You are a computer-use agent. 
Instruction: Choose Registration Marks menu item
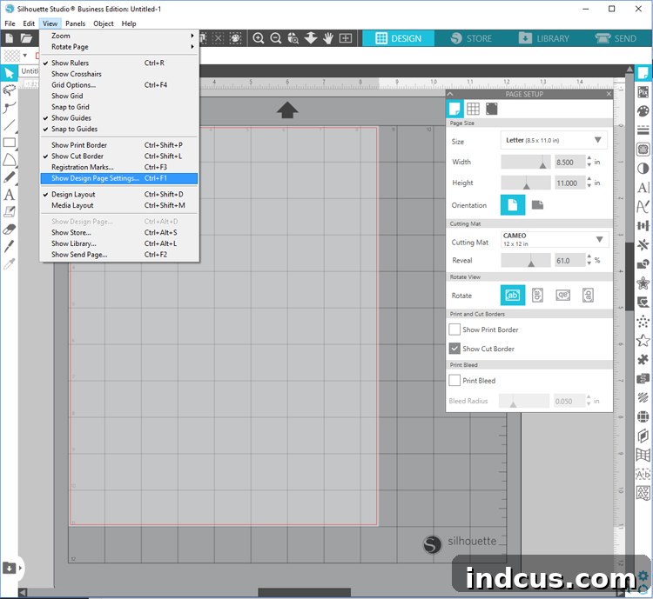point(119,167)
